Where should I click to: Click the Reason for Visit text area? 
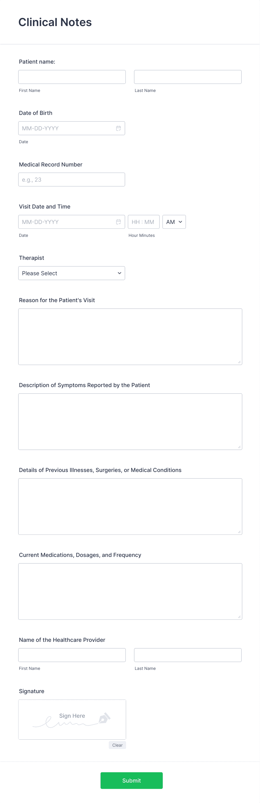[130, 336]
